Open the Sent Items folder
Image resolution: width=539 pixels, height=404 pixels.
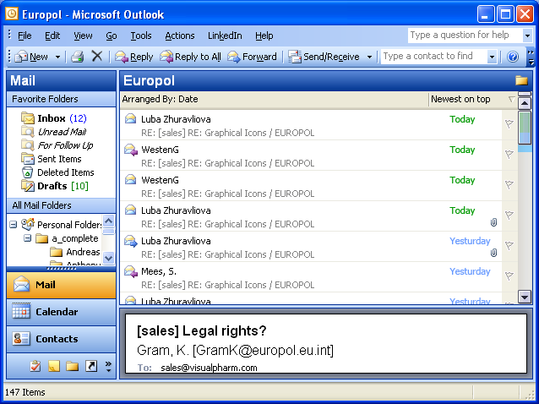tap(52, 159)
